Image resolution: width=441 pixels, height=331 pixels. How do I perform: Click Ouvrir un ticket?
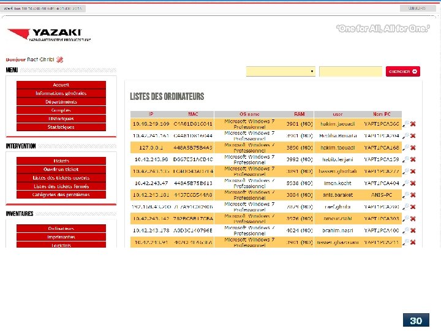click(61, 169)
